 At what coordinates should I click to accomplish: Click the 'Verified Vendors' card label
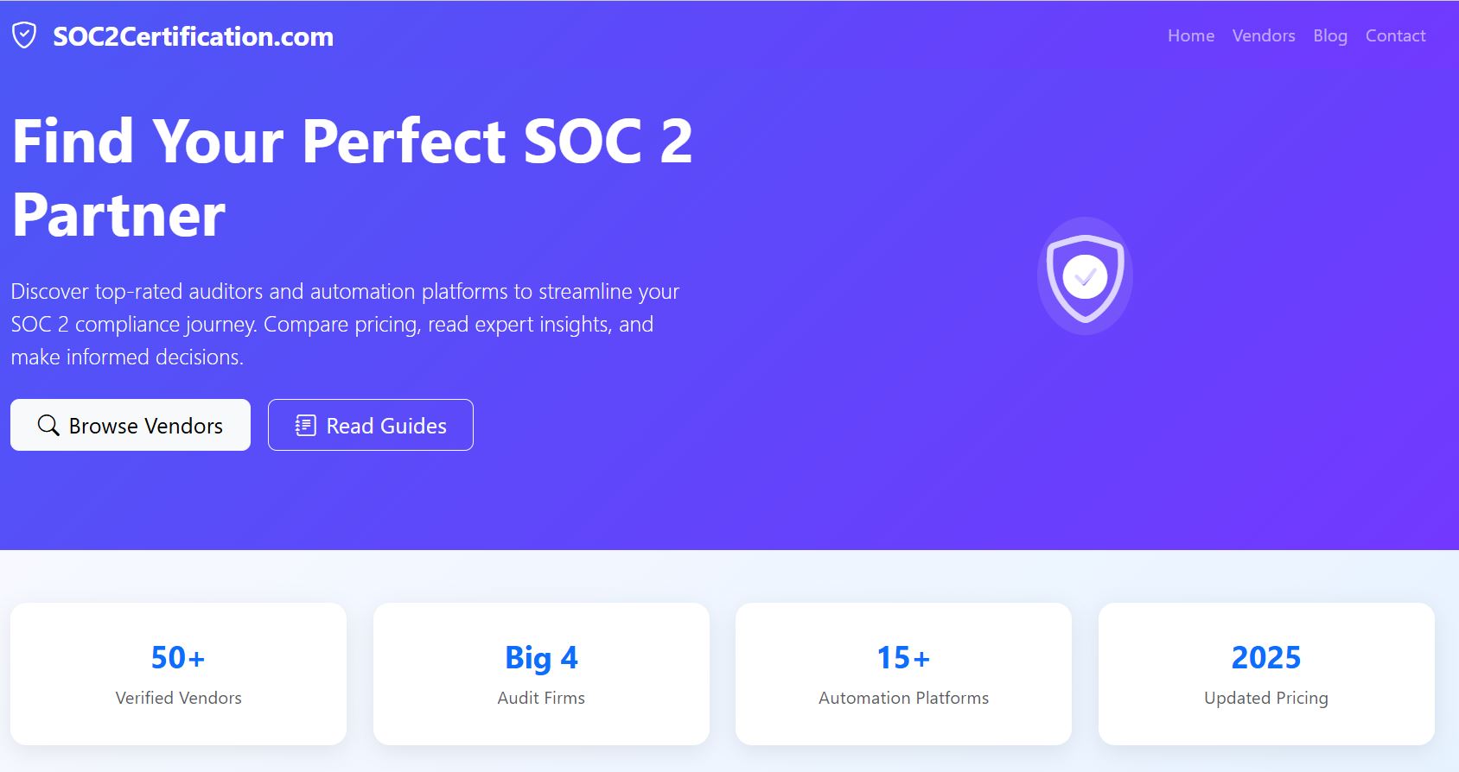tap(178, 698)
